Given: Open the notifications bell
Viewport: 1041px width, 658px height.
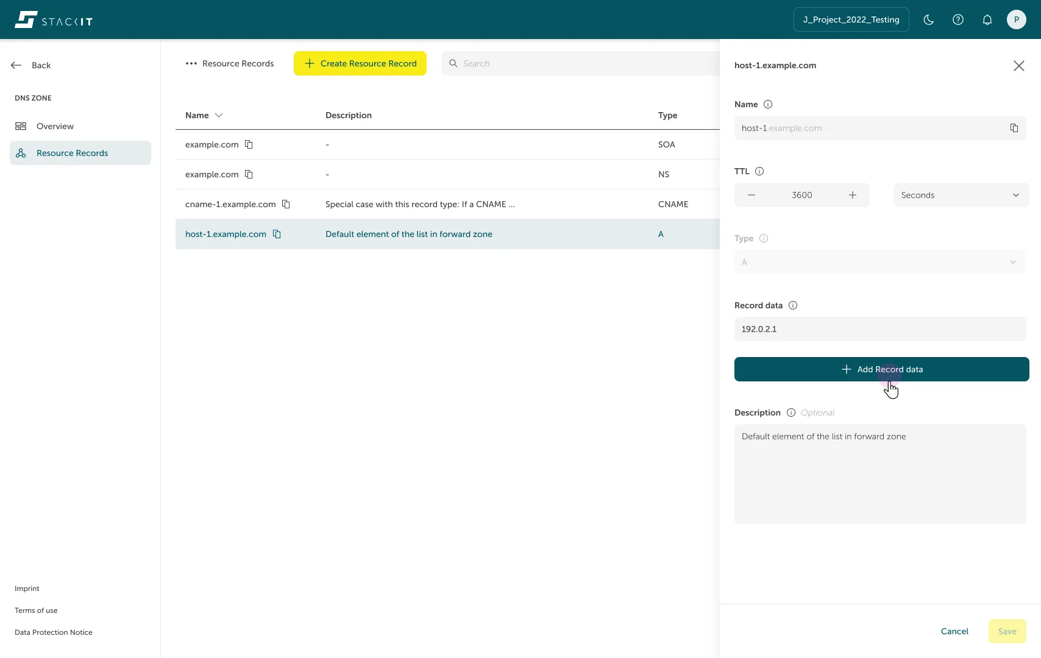Looking at the screenshot, I should [x=987, y=19].
